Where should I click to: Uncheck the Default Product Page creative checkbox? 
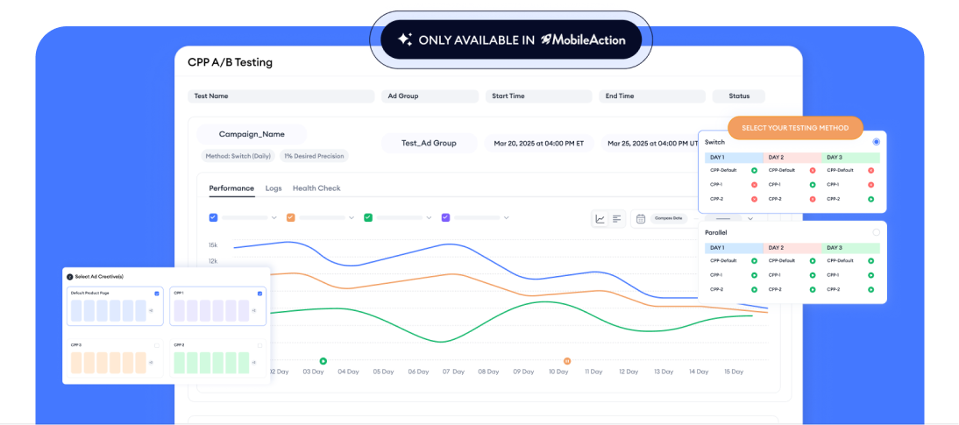157,294
